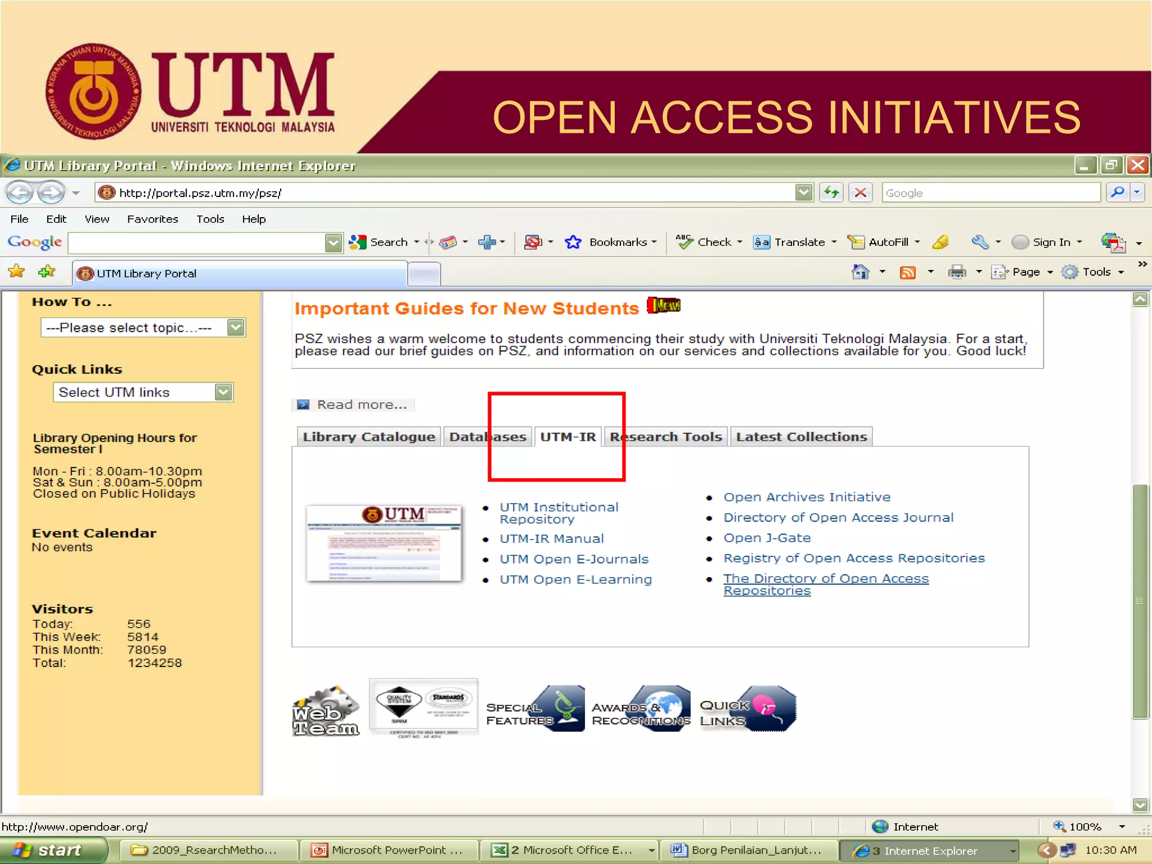Open the UTM Open E-Learning link

(x=575, y=579)
